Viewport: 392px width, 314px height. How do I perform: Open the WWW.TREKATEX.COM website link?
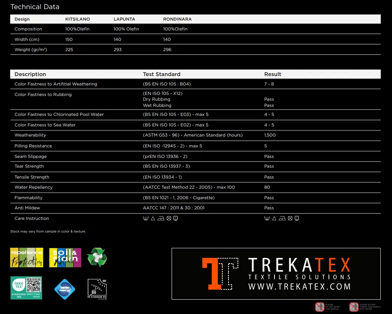click(x=299, y=286)
